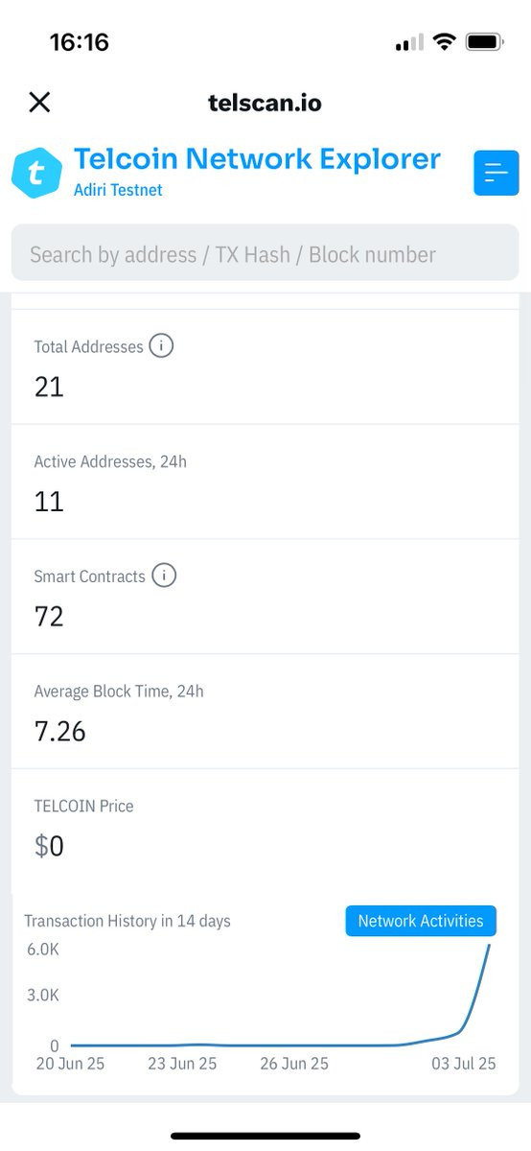The width and height of the screenshot is (531, 1151).
Task: Open the Telcoin Network Explorer title link
Action: tap(257, 158)
